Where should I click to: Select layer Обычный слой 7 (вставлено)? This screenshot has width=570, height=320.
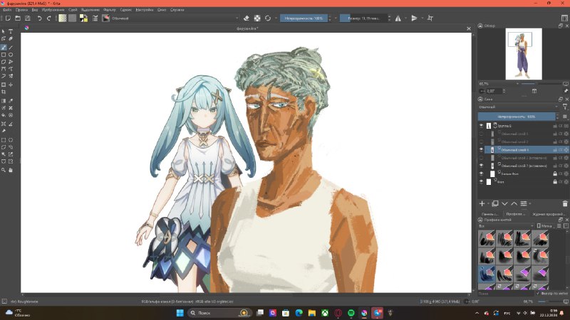coord(524,166)
